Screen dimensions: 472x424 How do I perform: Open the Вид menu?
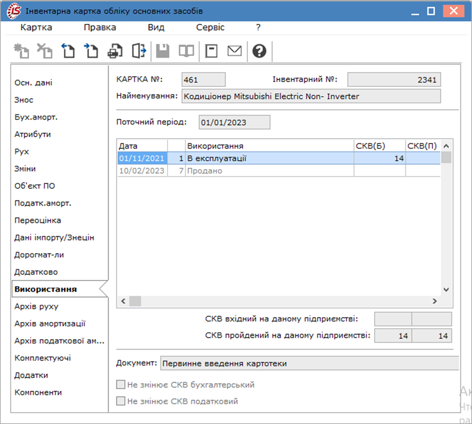pos(156,28)
